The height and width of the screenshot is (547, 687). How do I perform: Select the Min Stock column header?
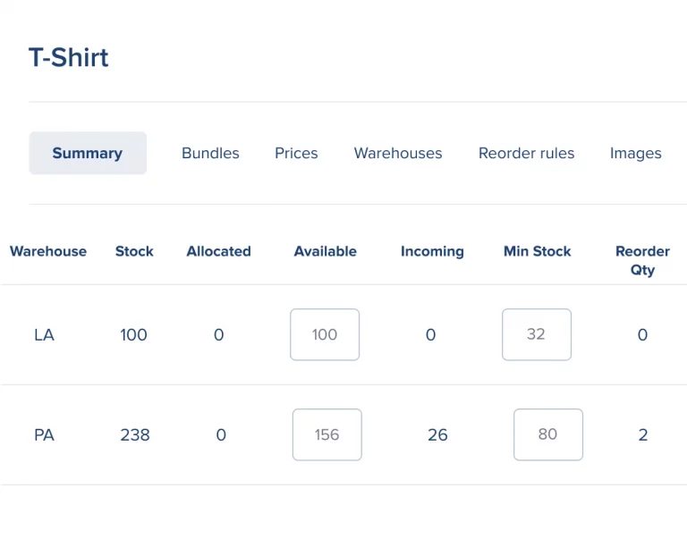pos(537,251)
